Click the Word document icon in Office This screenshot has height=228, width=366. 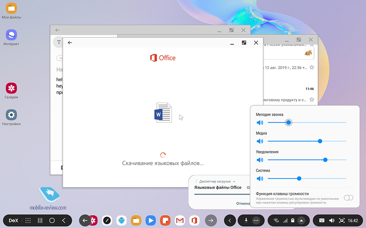[163, 113]
